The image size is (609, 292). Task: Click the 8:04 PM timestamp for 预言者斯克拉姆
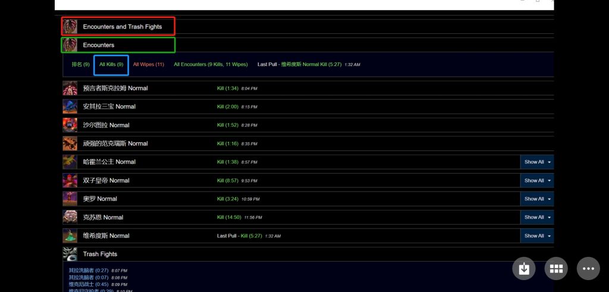pos(249,89)
